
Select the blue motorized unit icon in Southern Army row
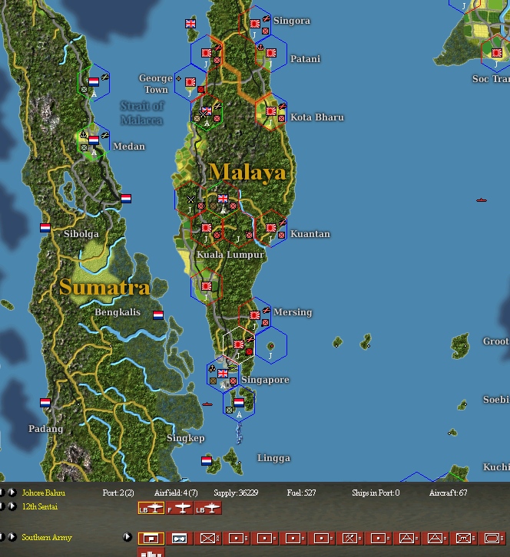coord(180,538)
